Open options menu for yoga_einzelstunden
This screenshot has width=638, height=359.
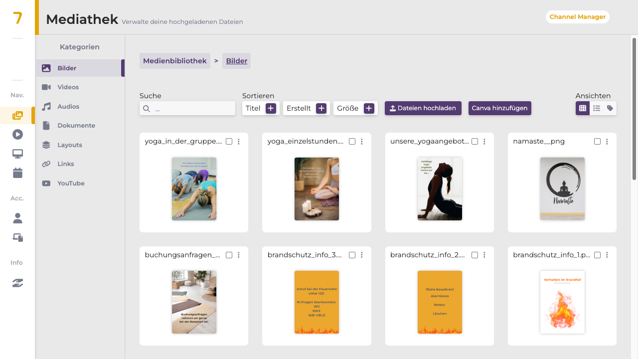(362, 142)
